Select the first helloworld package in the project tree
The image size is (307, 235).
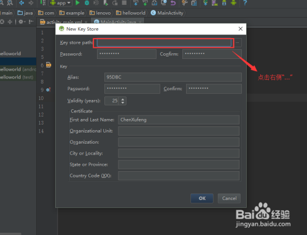pyautogui.click(x=10, y=53)
